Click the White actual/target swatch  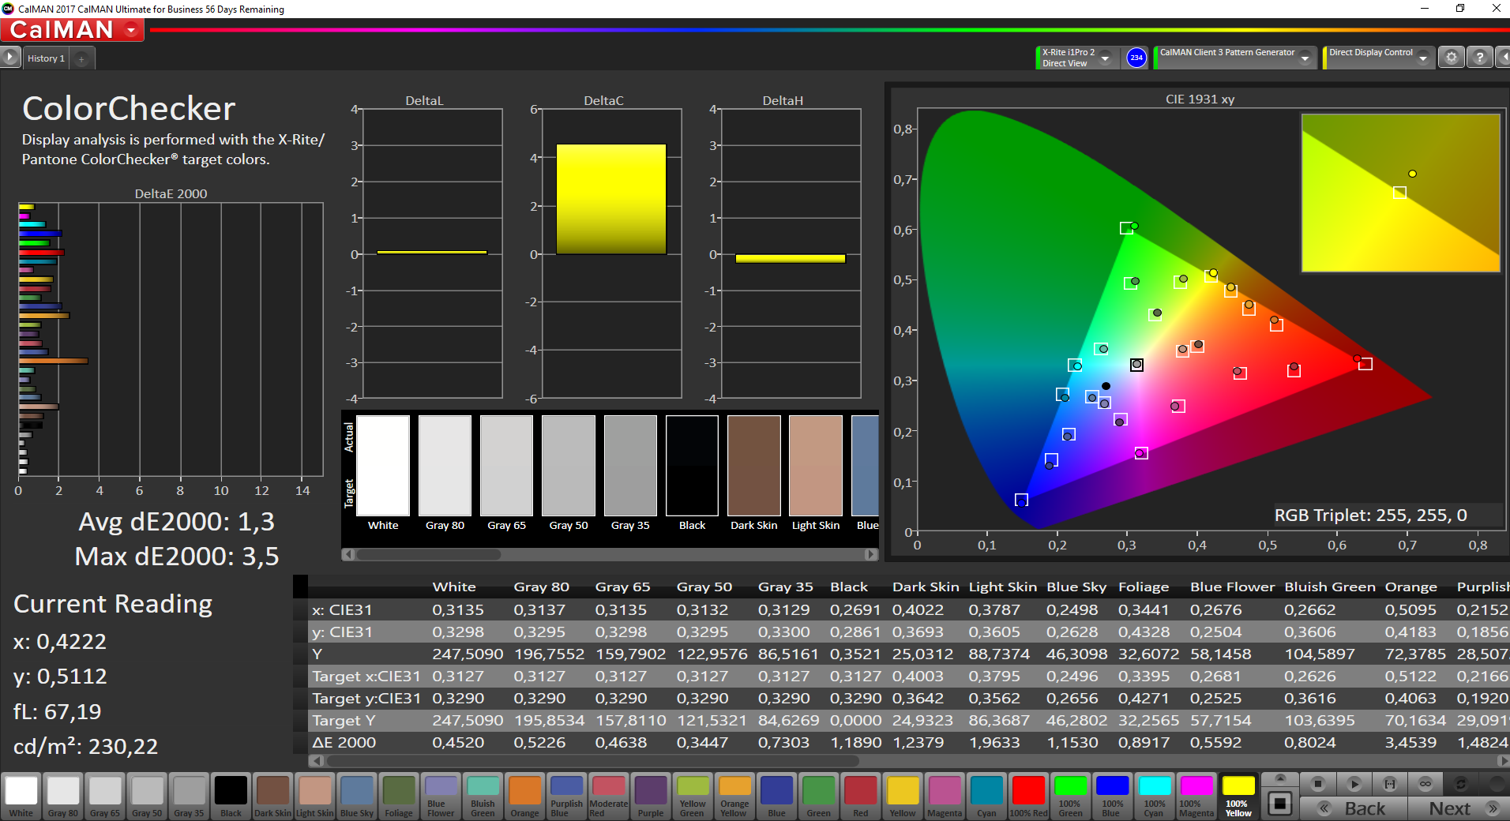(x=383, y=466)
